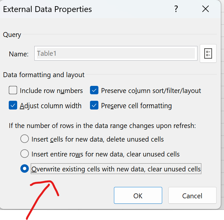Image resolution: width=224 pixels, height=220 pixels.
Task: Click the Table1 name input field
Action: 116,53
